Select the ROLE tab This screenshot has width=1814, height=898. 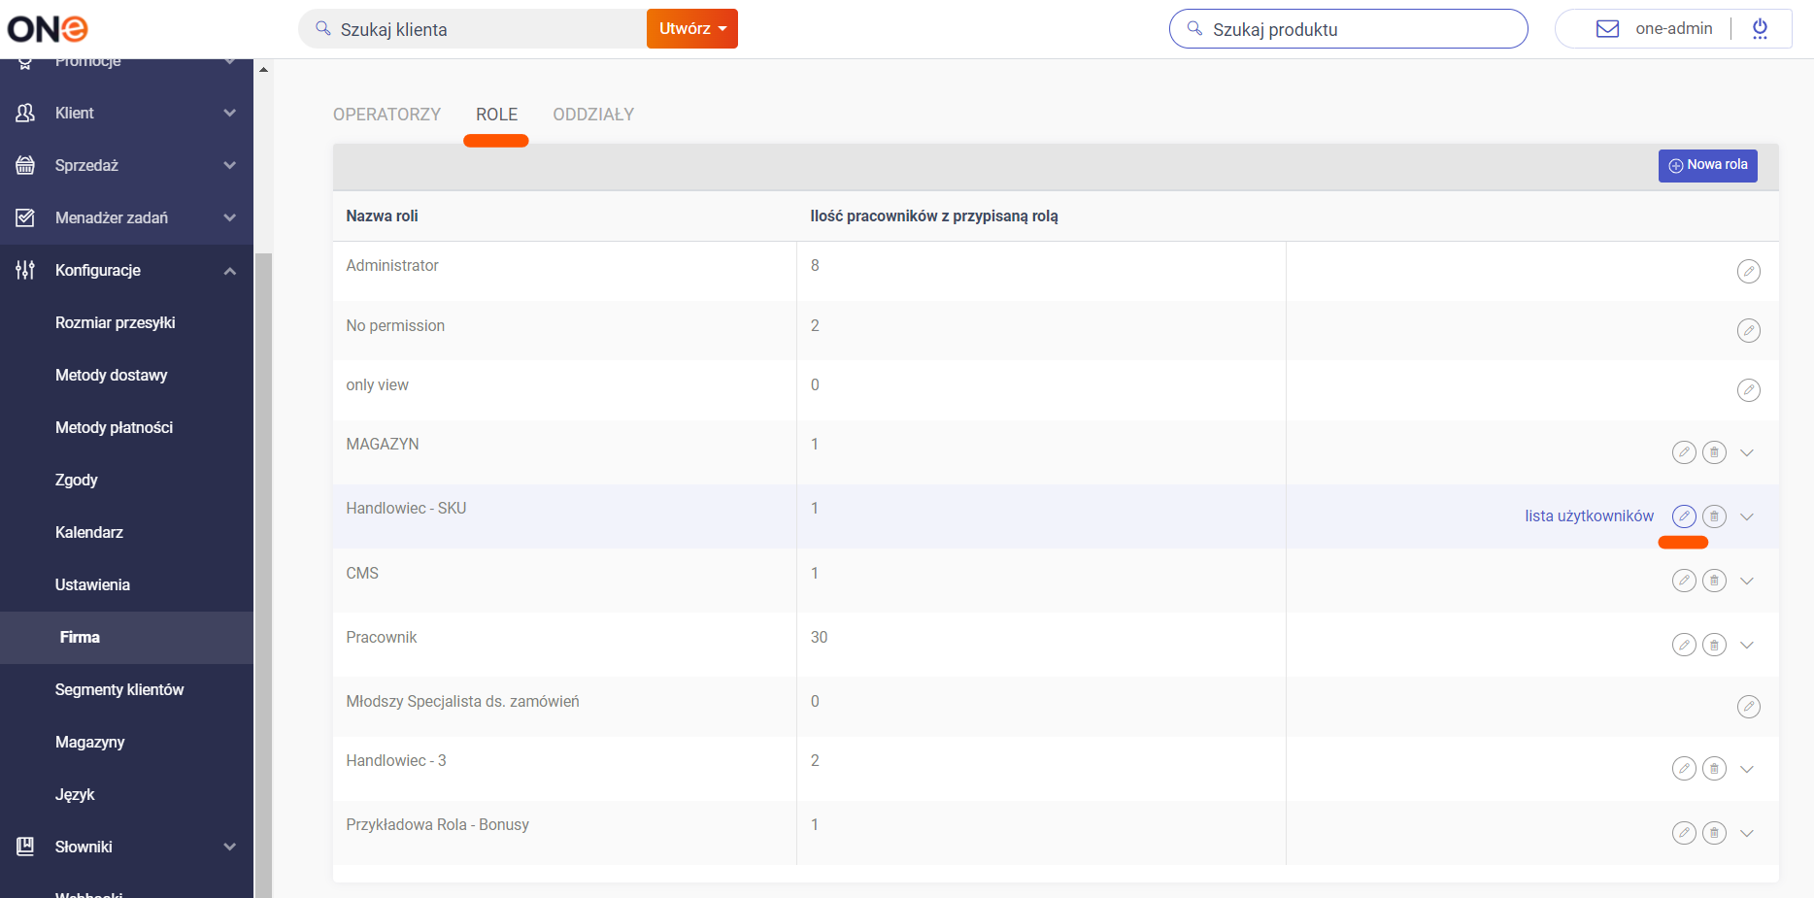point(496,115)
